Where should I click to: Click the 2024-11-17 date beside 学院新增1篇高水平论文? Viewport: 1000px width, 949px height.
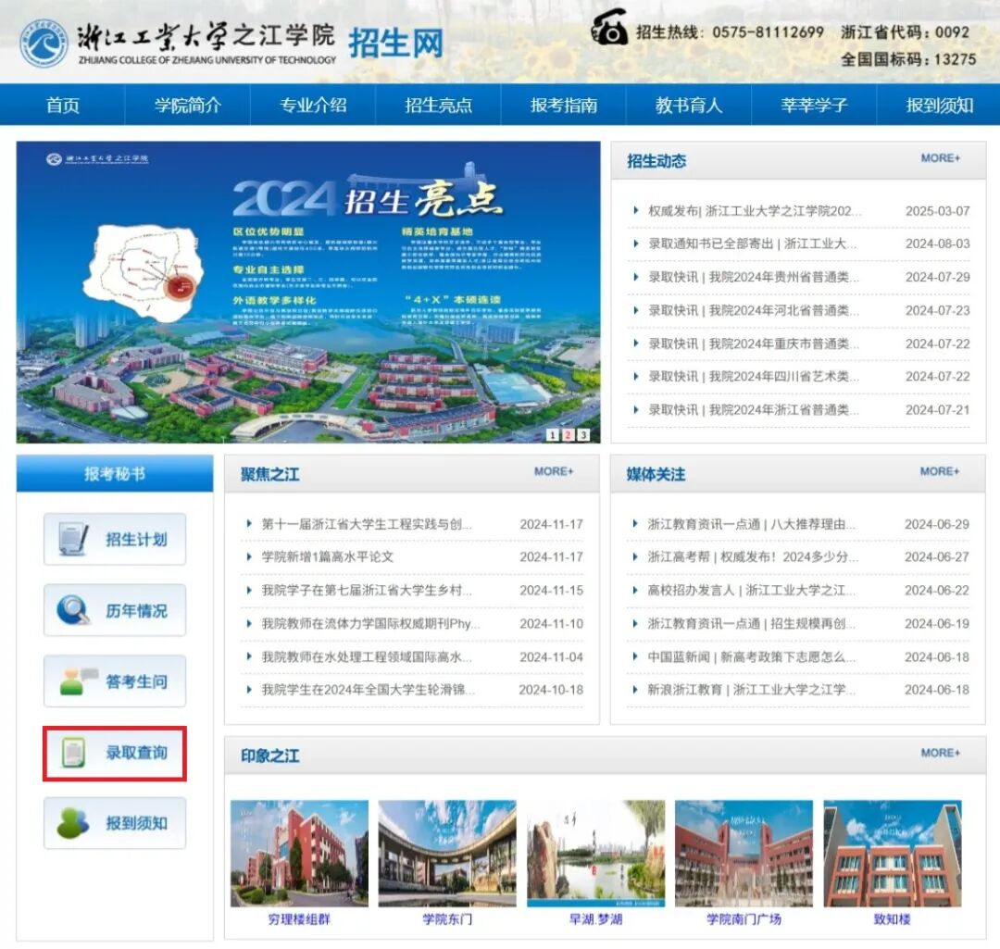pyautogui.click(x=552, y=556)
